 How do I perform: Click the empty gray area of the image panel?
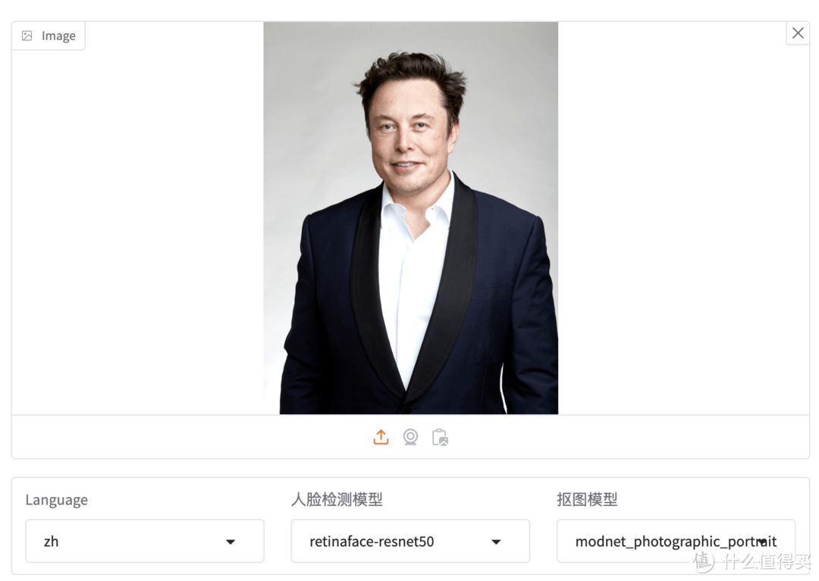click(136, 227)
